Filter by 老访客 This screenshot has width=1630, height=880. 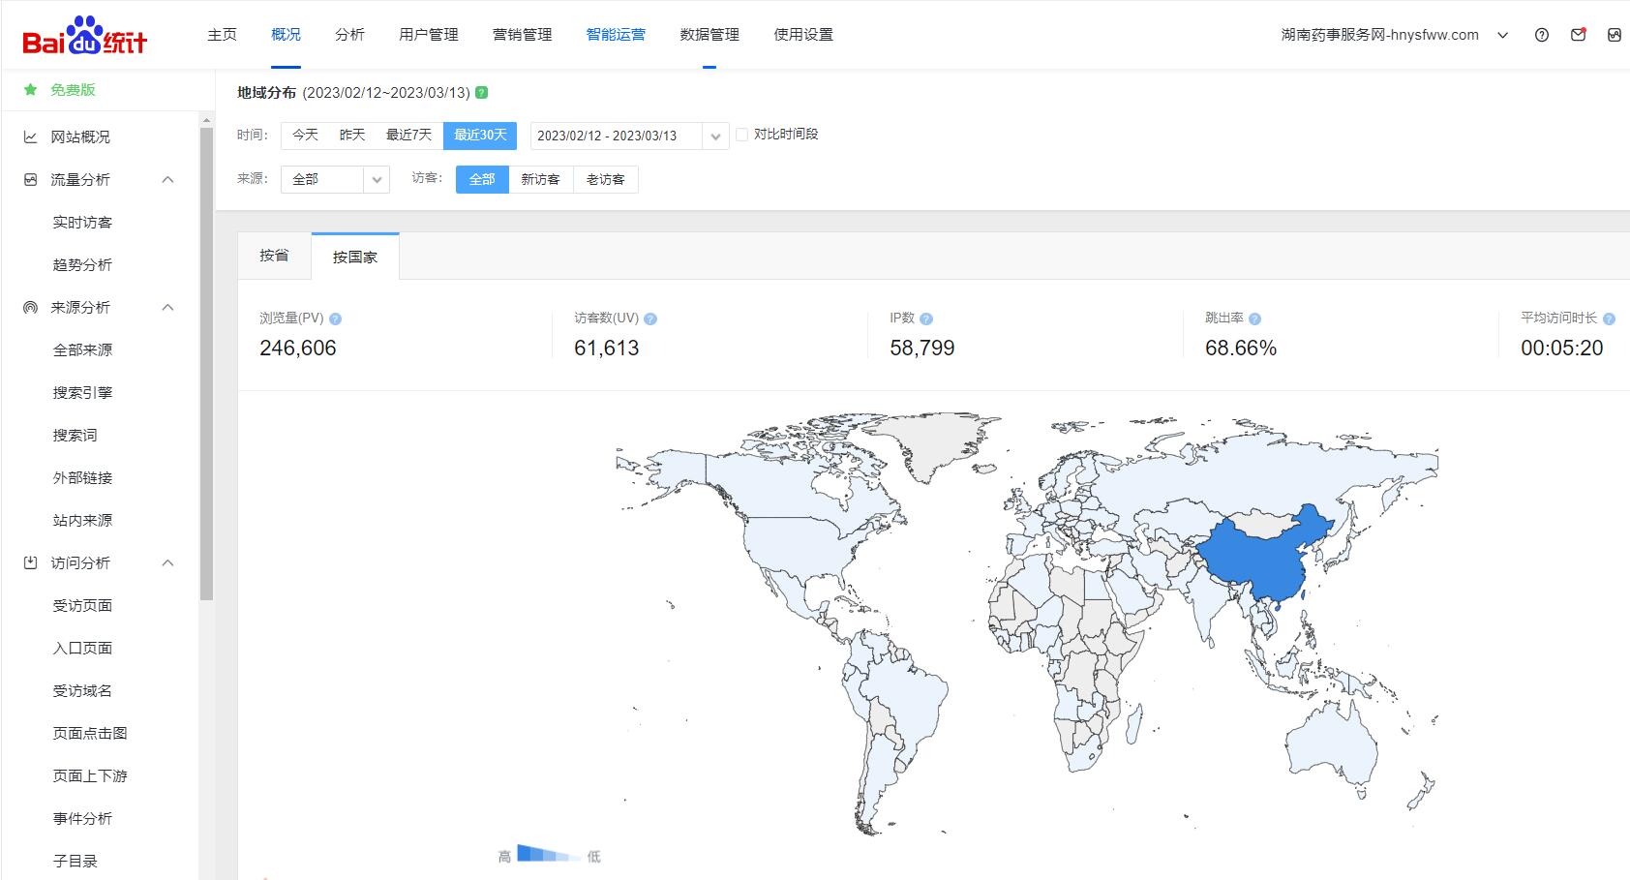(x=606, y=180)
